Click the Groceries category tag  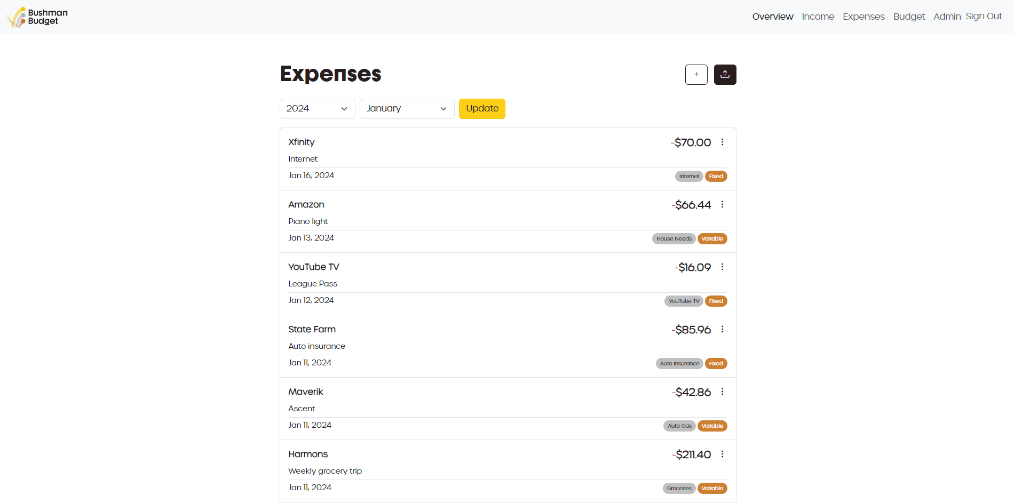[679, 489]
